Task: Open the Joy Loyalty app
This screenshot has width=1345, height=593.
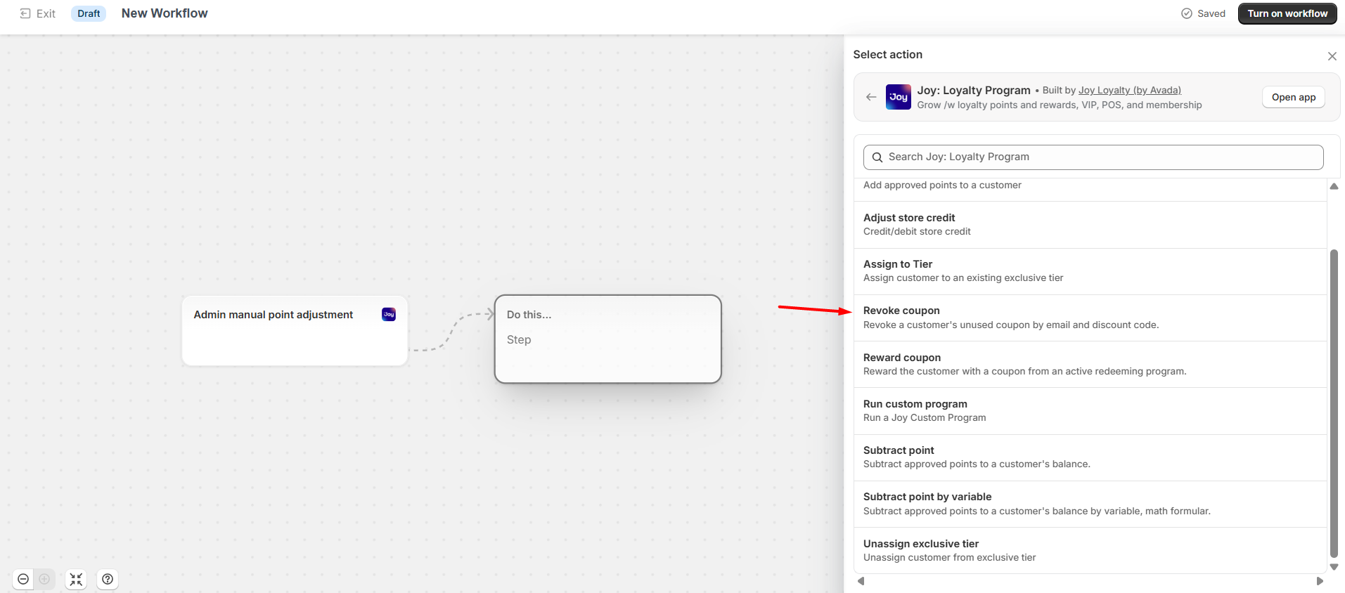Action: click(1293, 97)
